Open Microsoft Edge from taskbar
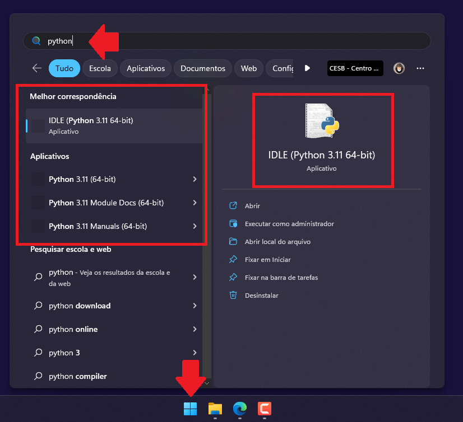Viewport: 463px width, 422px height. (240, 409)
